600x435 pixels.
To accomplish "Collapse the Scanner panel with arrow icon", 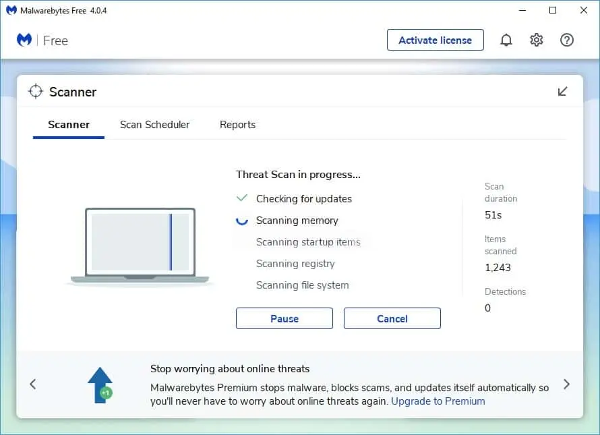I will click(x=562, y=92).
